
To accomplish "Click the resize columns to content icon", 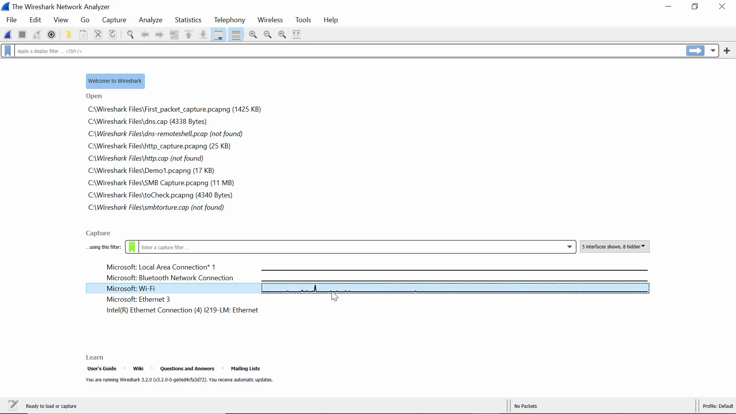I will (297, 34).
